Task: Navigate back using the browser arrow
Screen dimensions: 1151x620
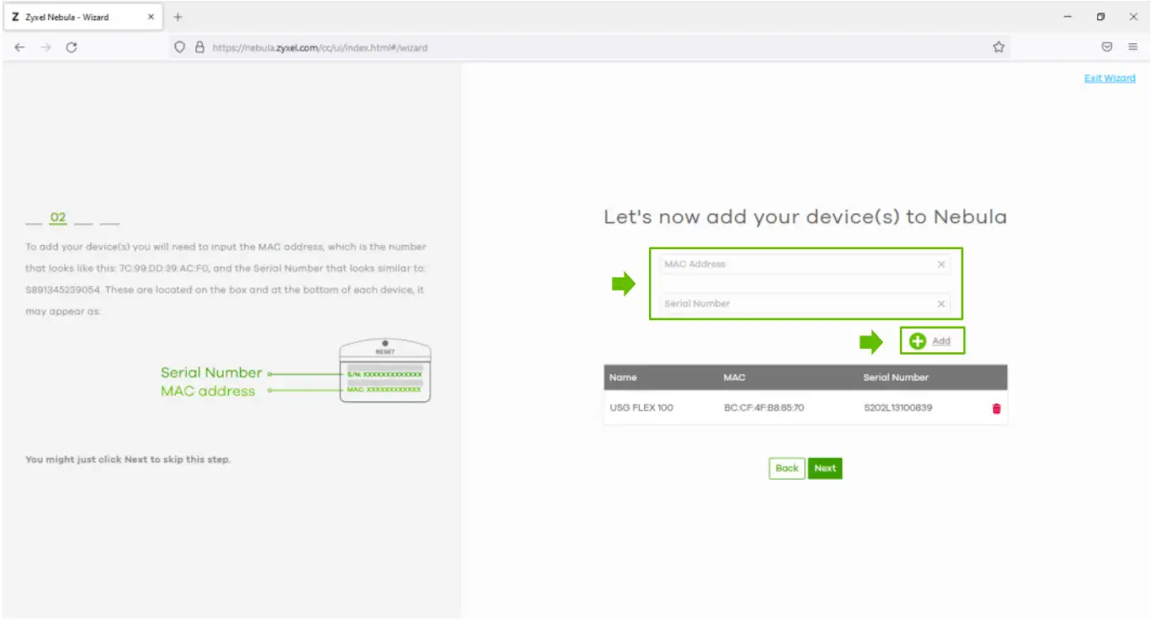Action: pyautogui.click(x=19, y=47)
